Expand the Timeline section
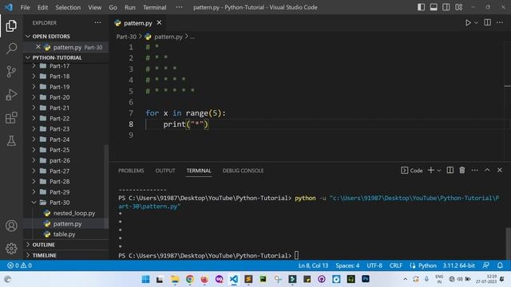The width and height of the screenshot is (511, 287). click(x=45, y=255)
